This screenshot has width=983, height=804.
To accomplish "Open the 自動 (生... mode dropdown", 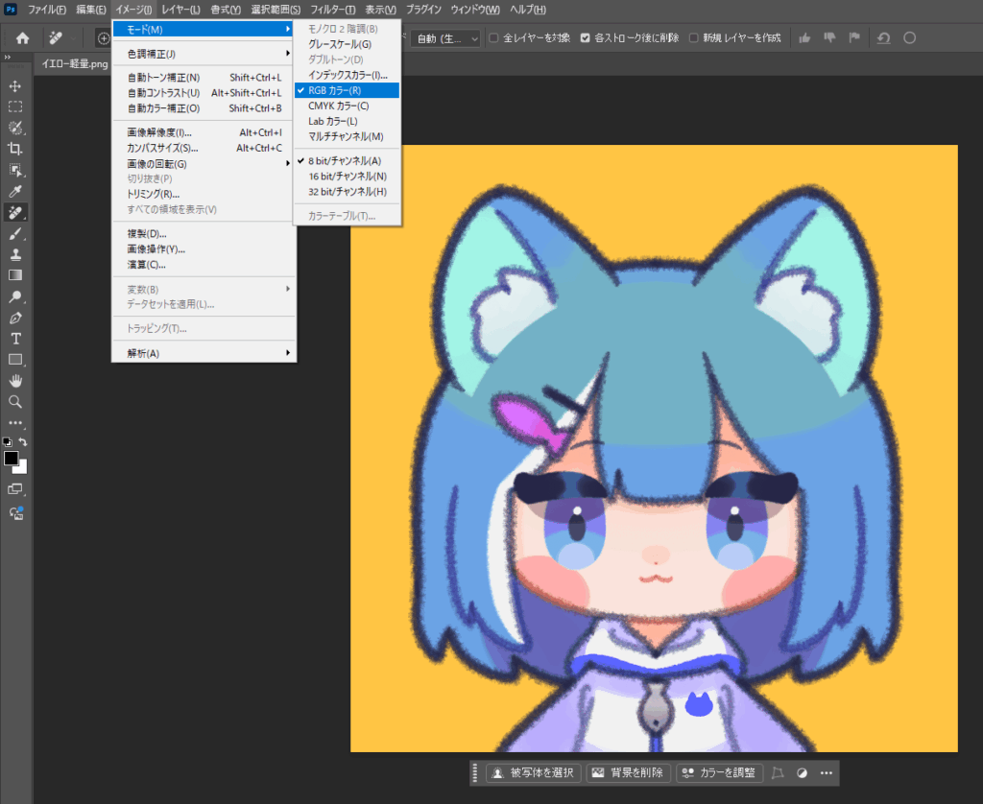I will click(445, 38).
